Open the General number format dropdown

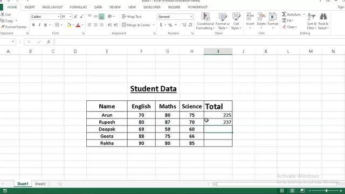191,17
